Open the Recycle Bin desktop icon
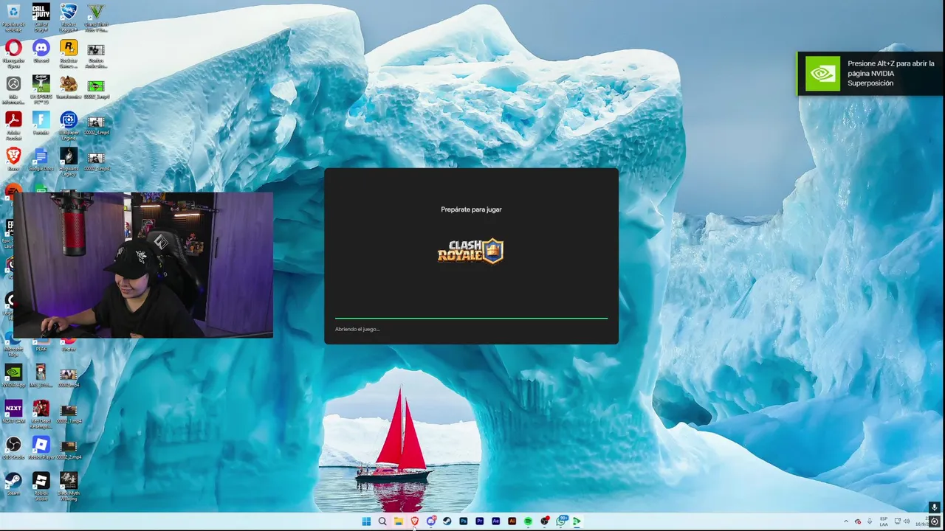The image size is (945, 531). coord(13,16)
